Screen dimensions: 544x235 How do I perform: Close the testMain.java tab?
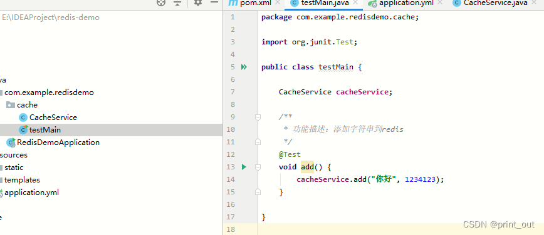click(355, 2)
